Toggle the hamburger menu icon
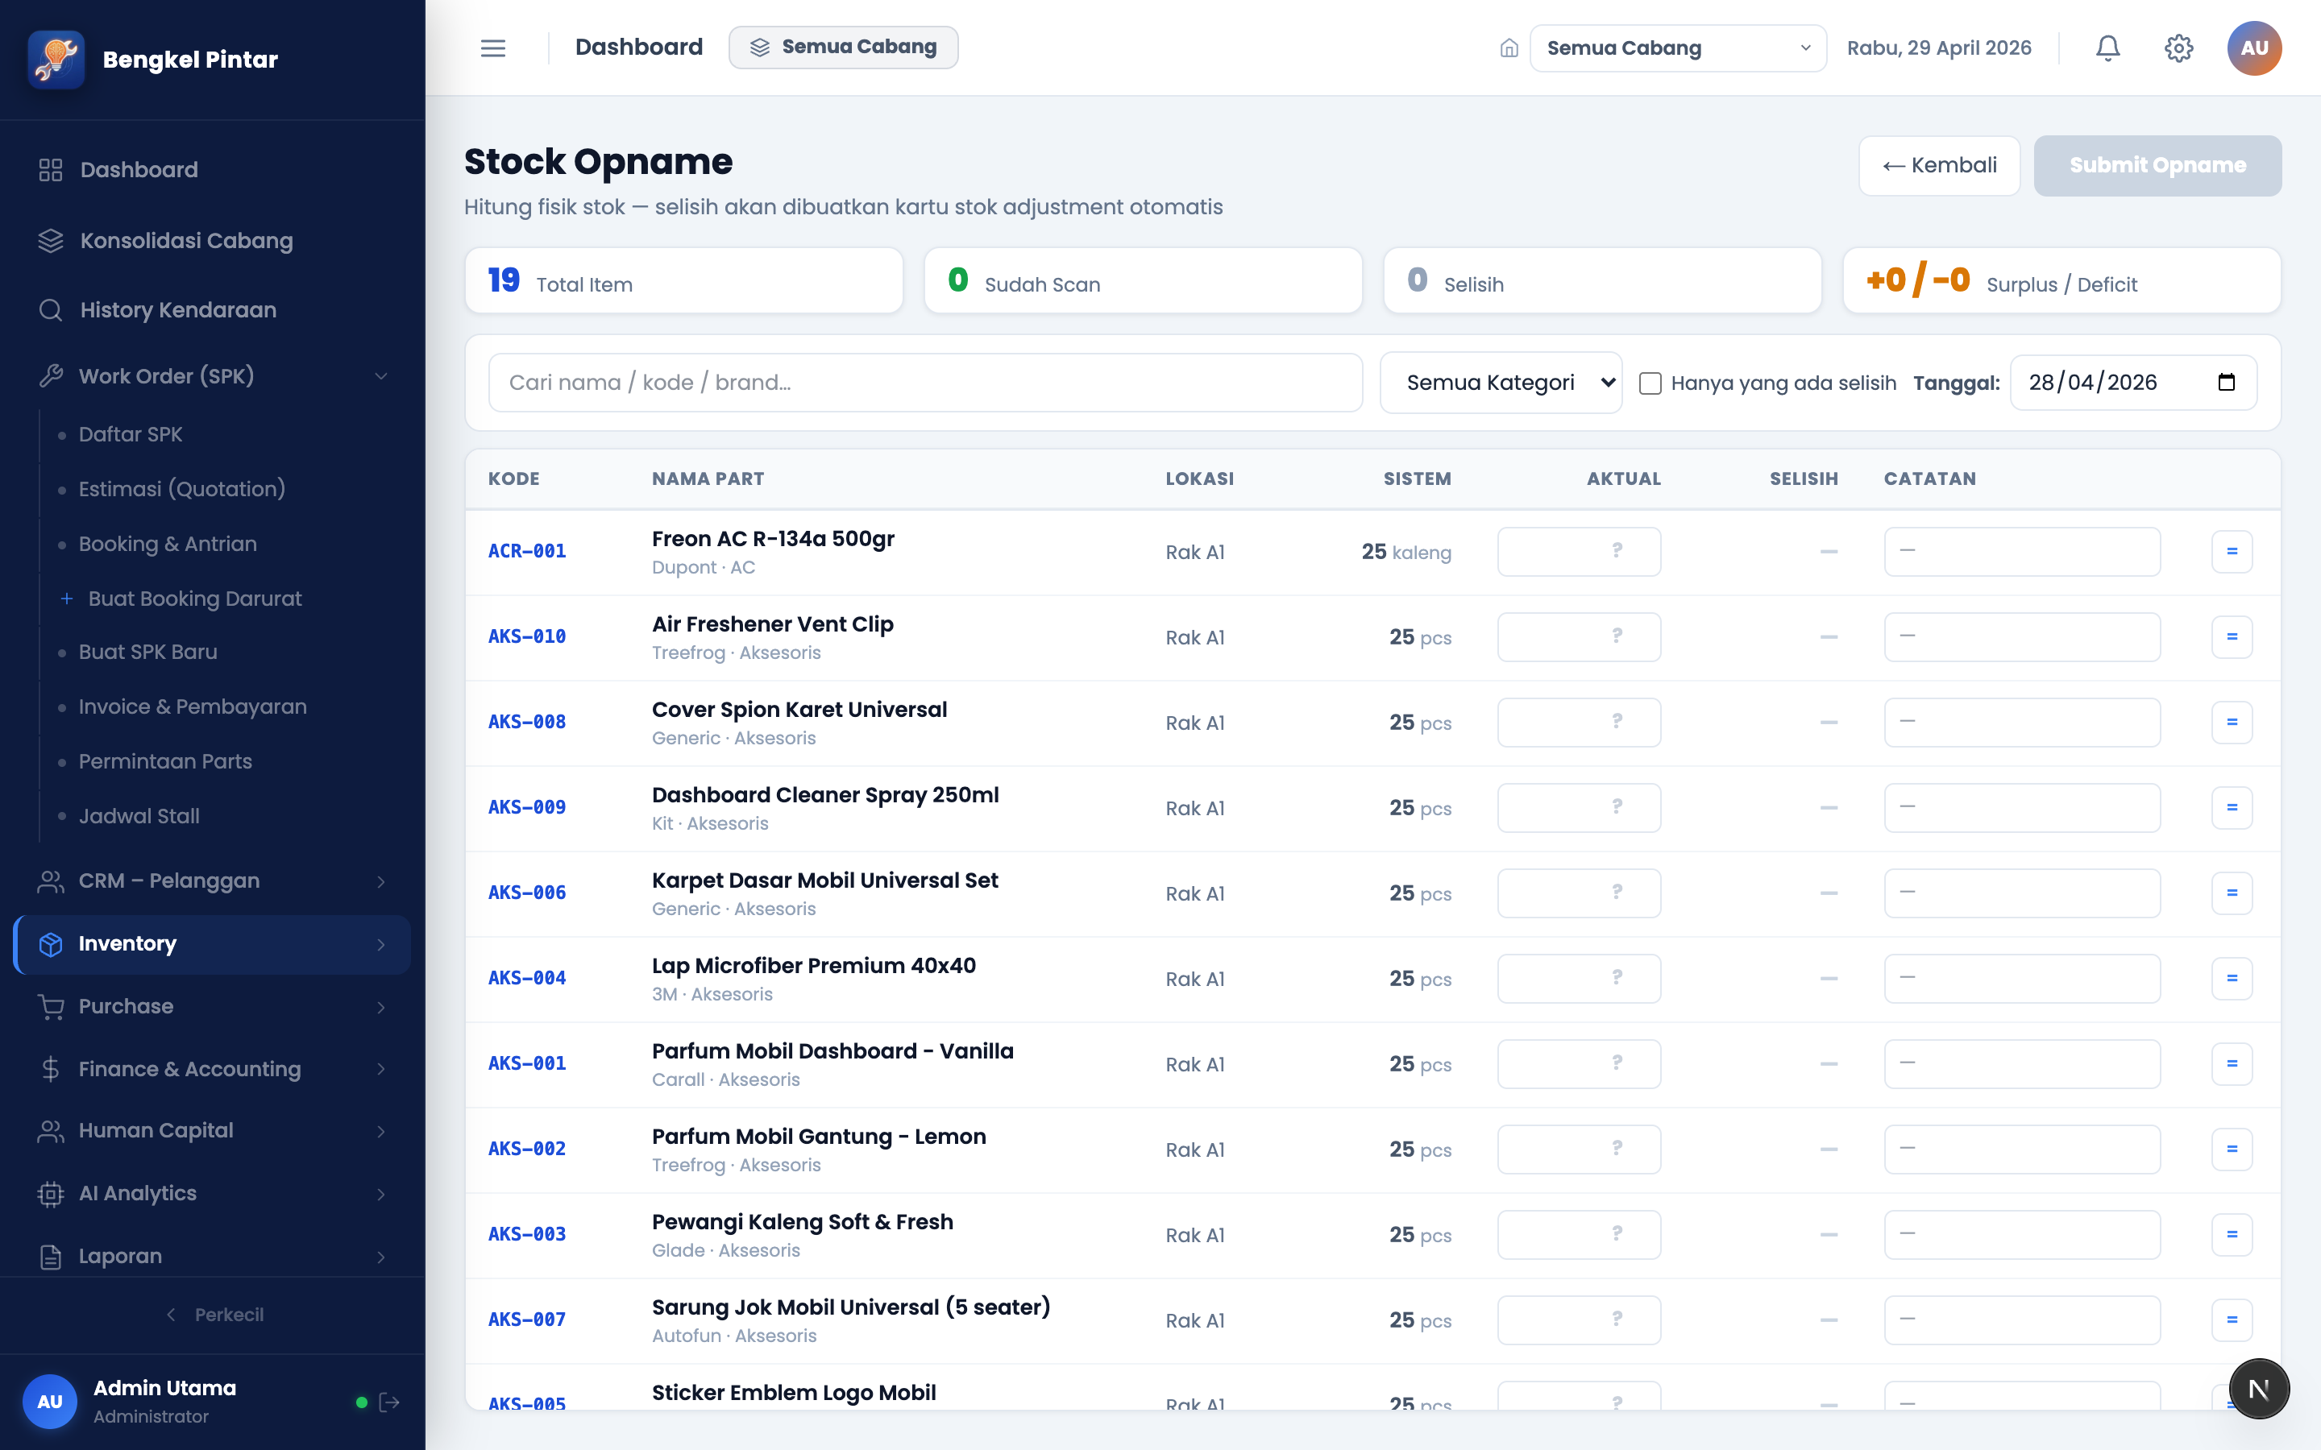This screenshot has height=1450, width=2321. [x=493, y=48]
